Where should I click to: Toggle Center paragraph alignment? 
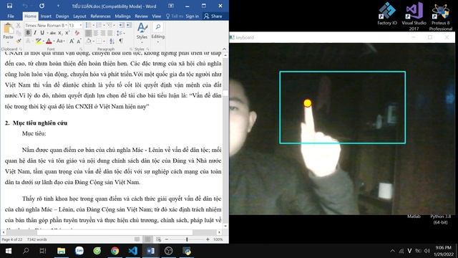[x=95, y=33]
